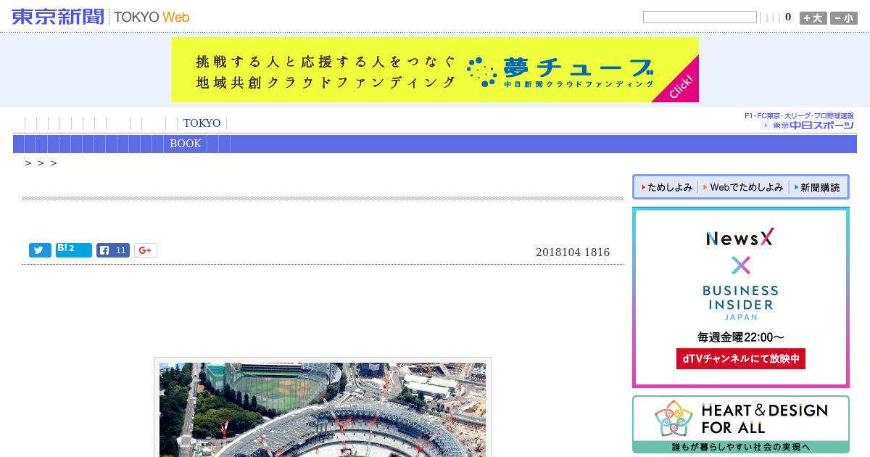The width and height of the screenshot is (870, 457).
Task: Open the 夢チューブ crowdfunding banner
Action: pyautogui.click(x=435, y=70)
